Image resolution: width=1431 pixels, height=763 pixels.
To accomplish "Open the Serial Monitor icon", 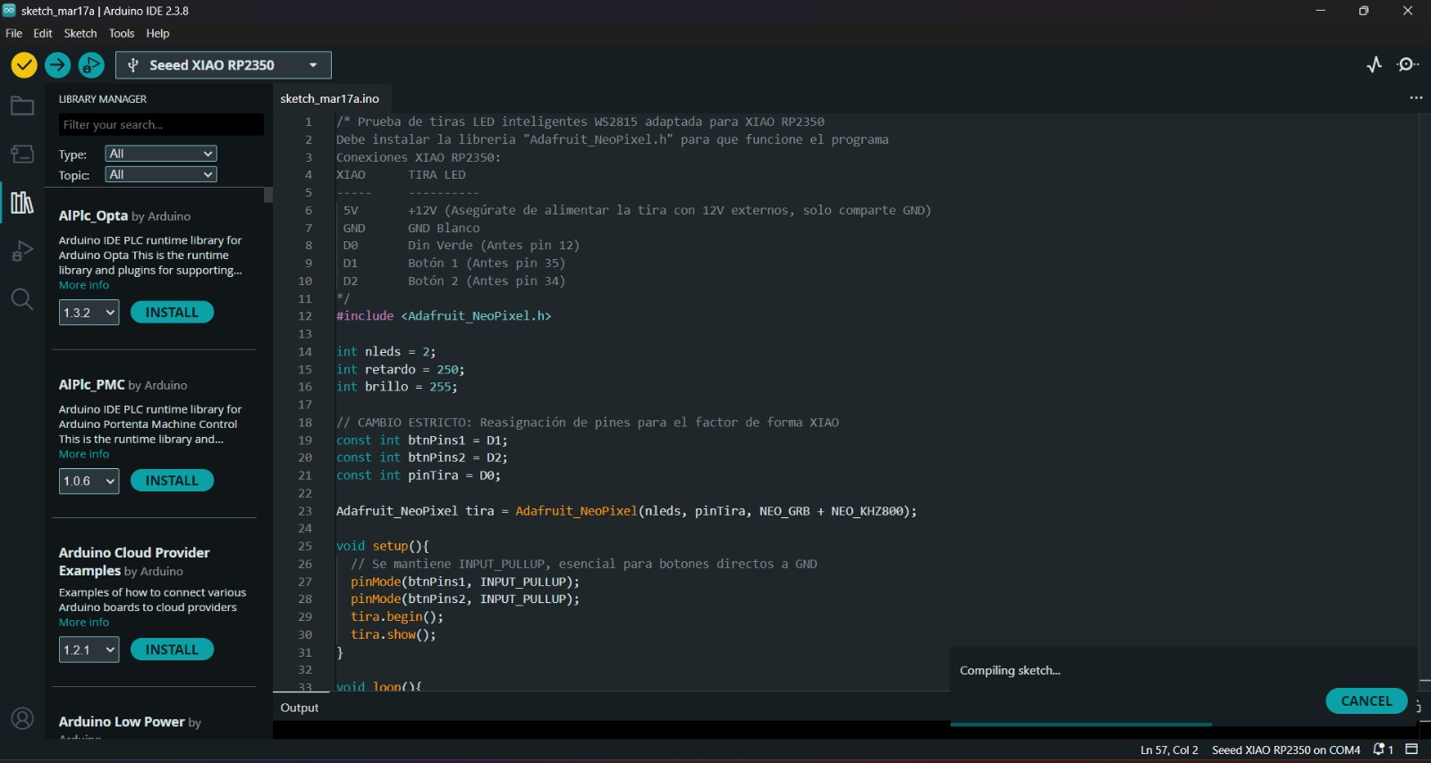I will point(1408,64).
